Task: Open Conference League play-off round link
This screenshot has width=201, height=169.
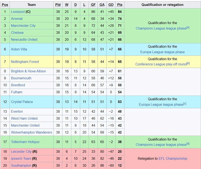Action: pos(161,64)
